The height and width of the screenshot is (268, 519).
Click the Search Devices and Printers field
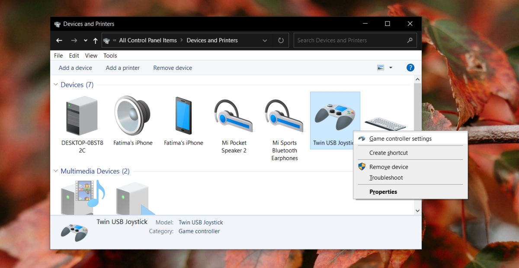click(355, 41)
